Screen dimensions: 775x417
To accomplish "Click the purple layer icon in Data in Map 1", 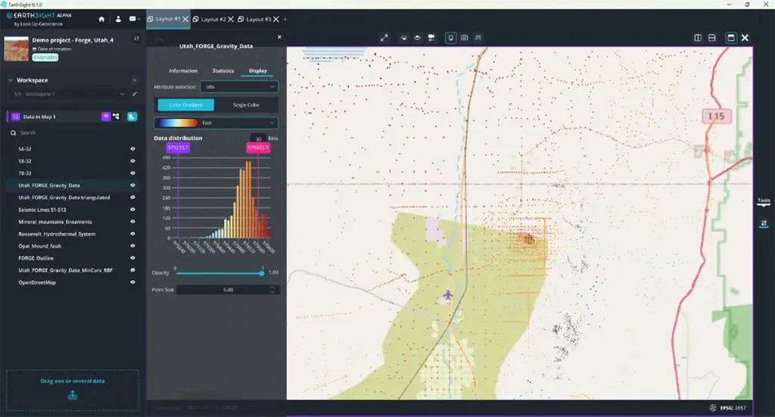I will [x=106, y=117].
